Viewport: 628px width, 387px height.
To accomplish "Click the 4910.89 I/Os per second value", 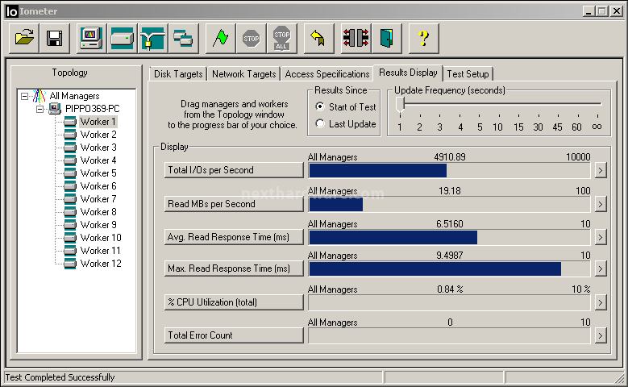I will pyautogui.click(x=450, y=157).
